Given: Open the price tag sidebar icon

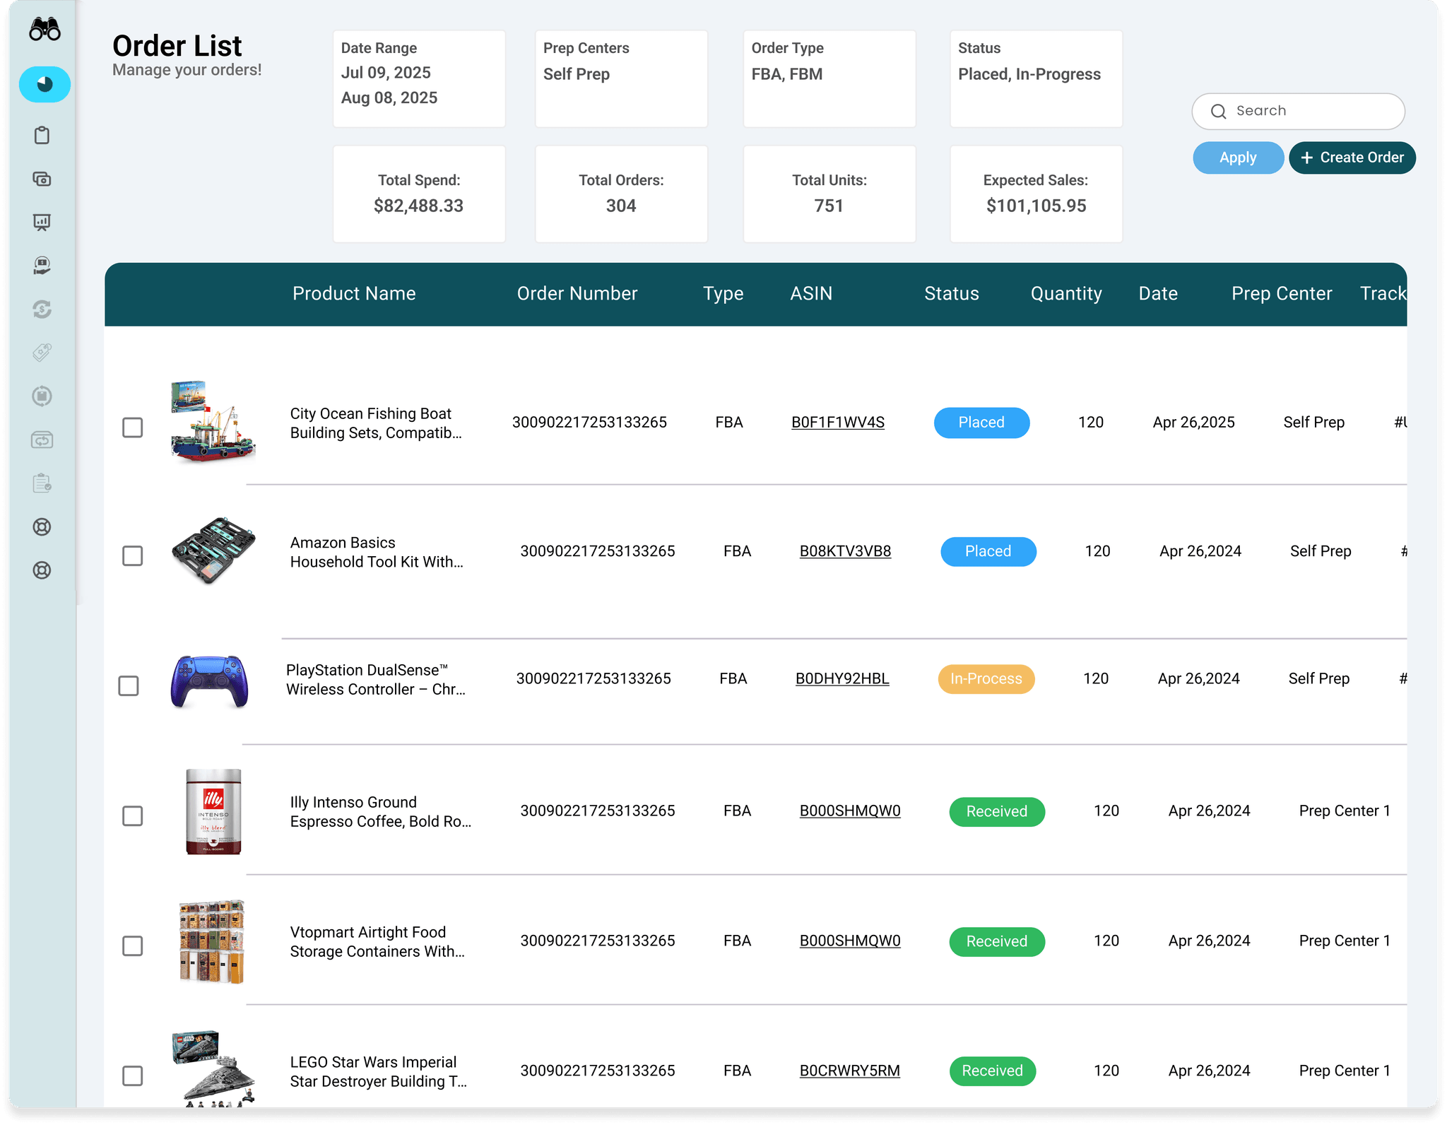Looking at the screenshot, I should pyautogui.click(x=42, y=352).
